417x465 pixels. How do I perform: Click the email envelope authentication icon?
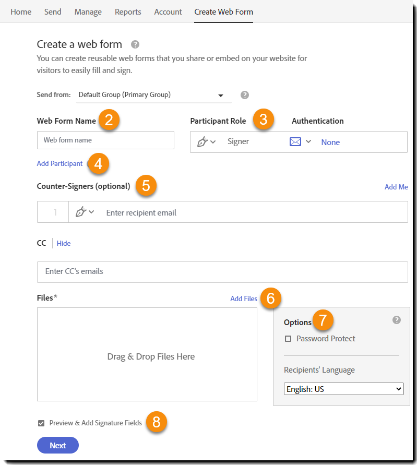coord(295,141)
